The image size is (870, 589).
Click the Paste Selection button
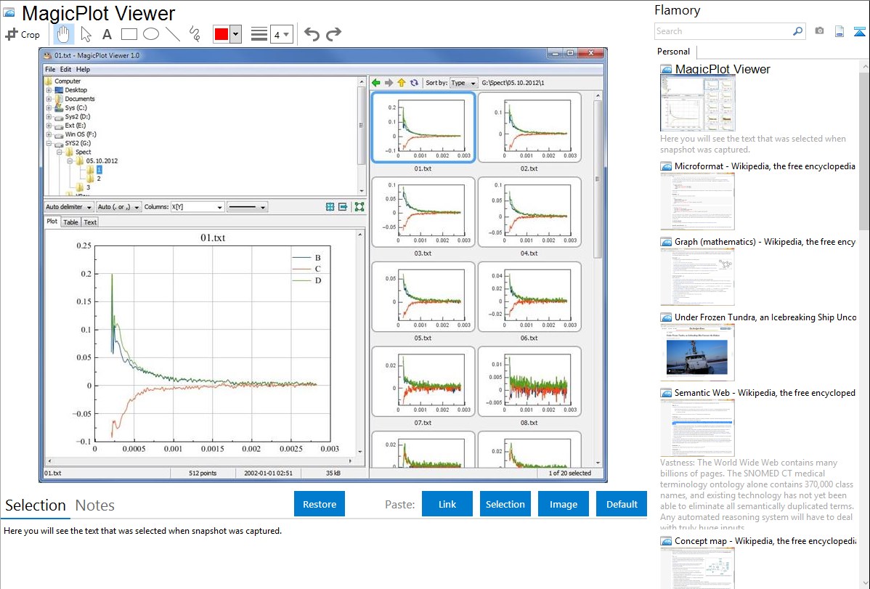(x=505, y=504)
